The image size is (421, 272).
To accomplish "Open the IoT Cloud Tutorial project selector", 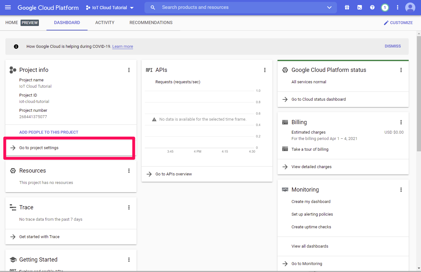I will (x=110, y=8).
